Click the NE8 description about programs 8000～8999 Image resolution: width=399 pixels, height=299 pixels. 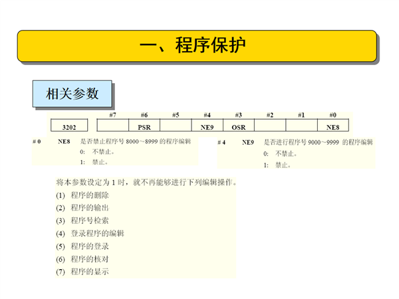[135, 142]
